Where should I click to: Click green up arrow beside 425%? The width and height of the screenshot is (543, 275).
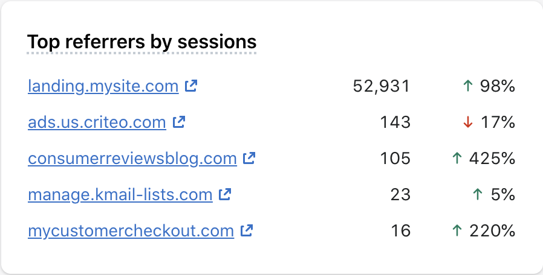point(457,158)
